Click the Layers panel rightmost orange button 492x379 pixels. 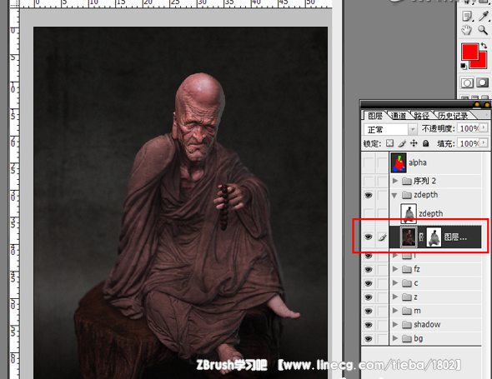(x=487, y=104)
